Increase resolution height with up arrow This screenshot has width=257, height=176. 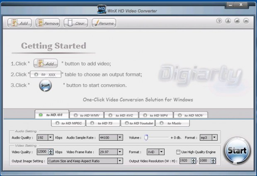[213, 159]
